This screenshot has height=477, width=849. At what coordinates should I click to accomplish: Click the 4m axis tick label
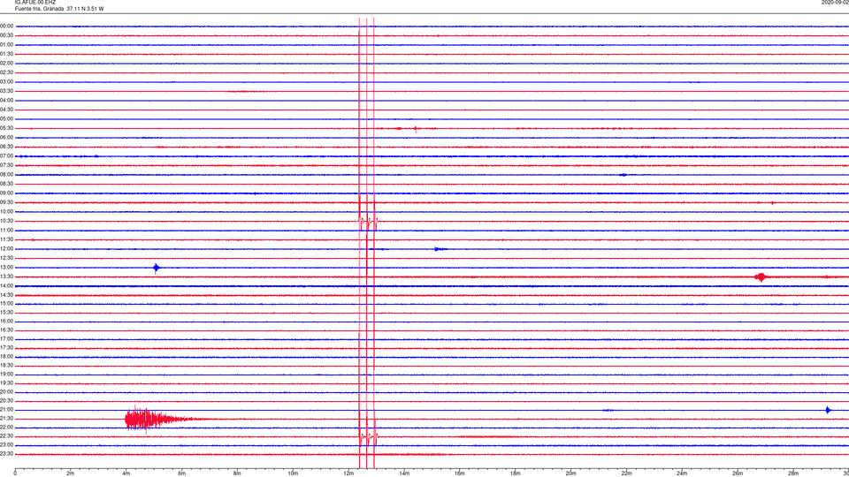coord(126,473)
